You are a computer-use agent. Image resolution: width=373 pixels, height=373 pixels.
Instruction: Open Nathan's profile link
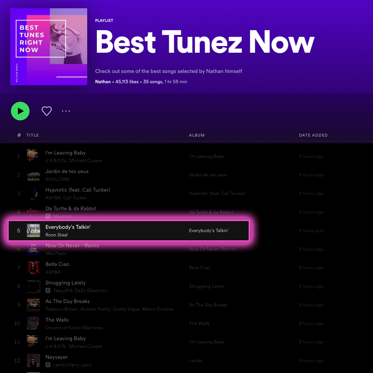(103, 82)
